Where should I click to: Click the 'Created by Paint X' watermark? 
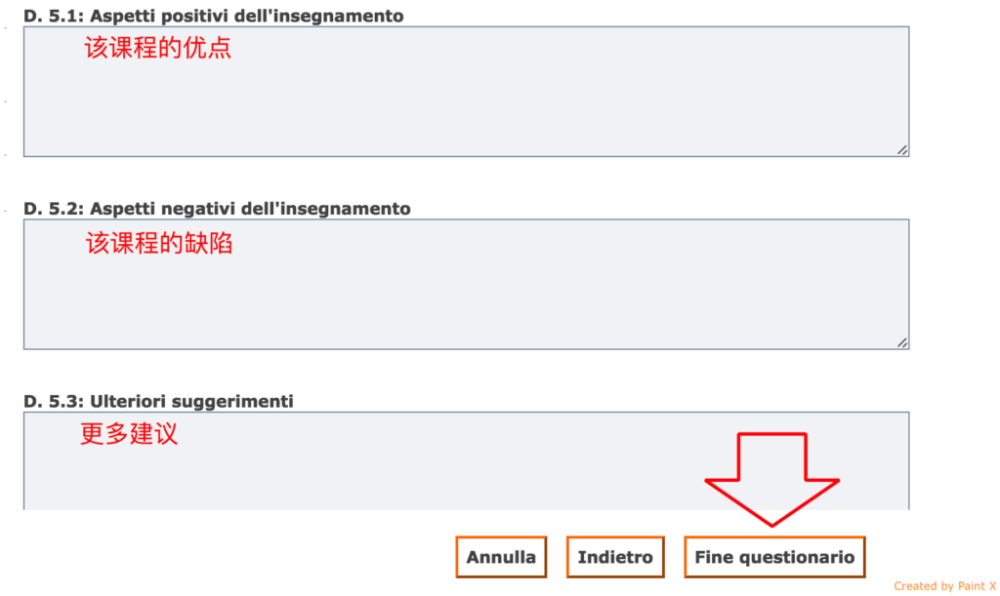pos(944,586)
